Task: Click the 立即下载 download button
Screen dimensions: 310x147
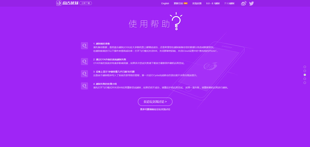Action: (x=86, y=3)
